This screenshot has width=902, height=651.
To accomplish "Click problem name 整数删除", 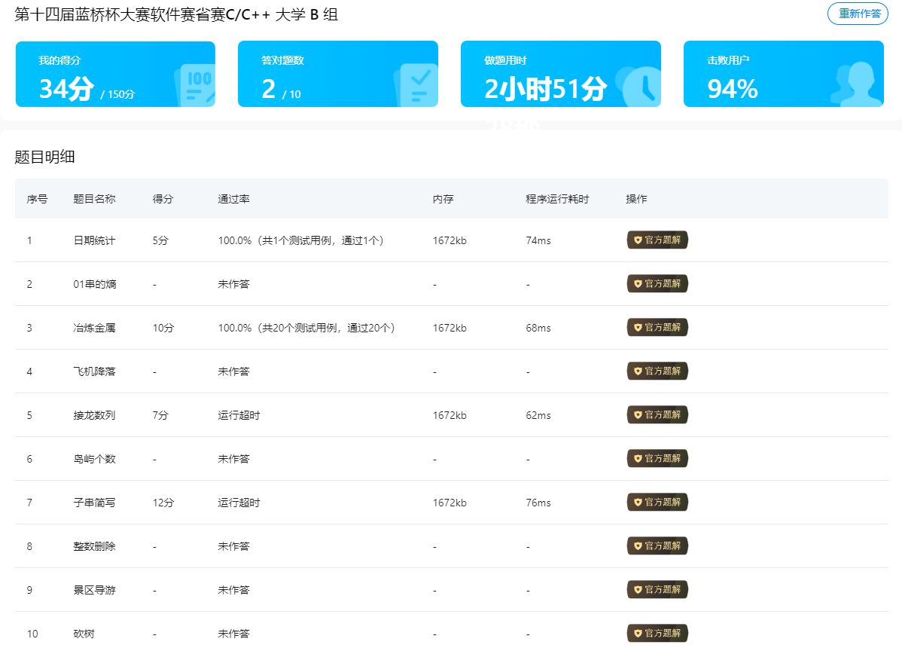I will coord(94,547).
